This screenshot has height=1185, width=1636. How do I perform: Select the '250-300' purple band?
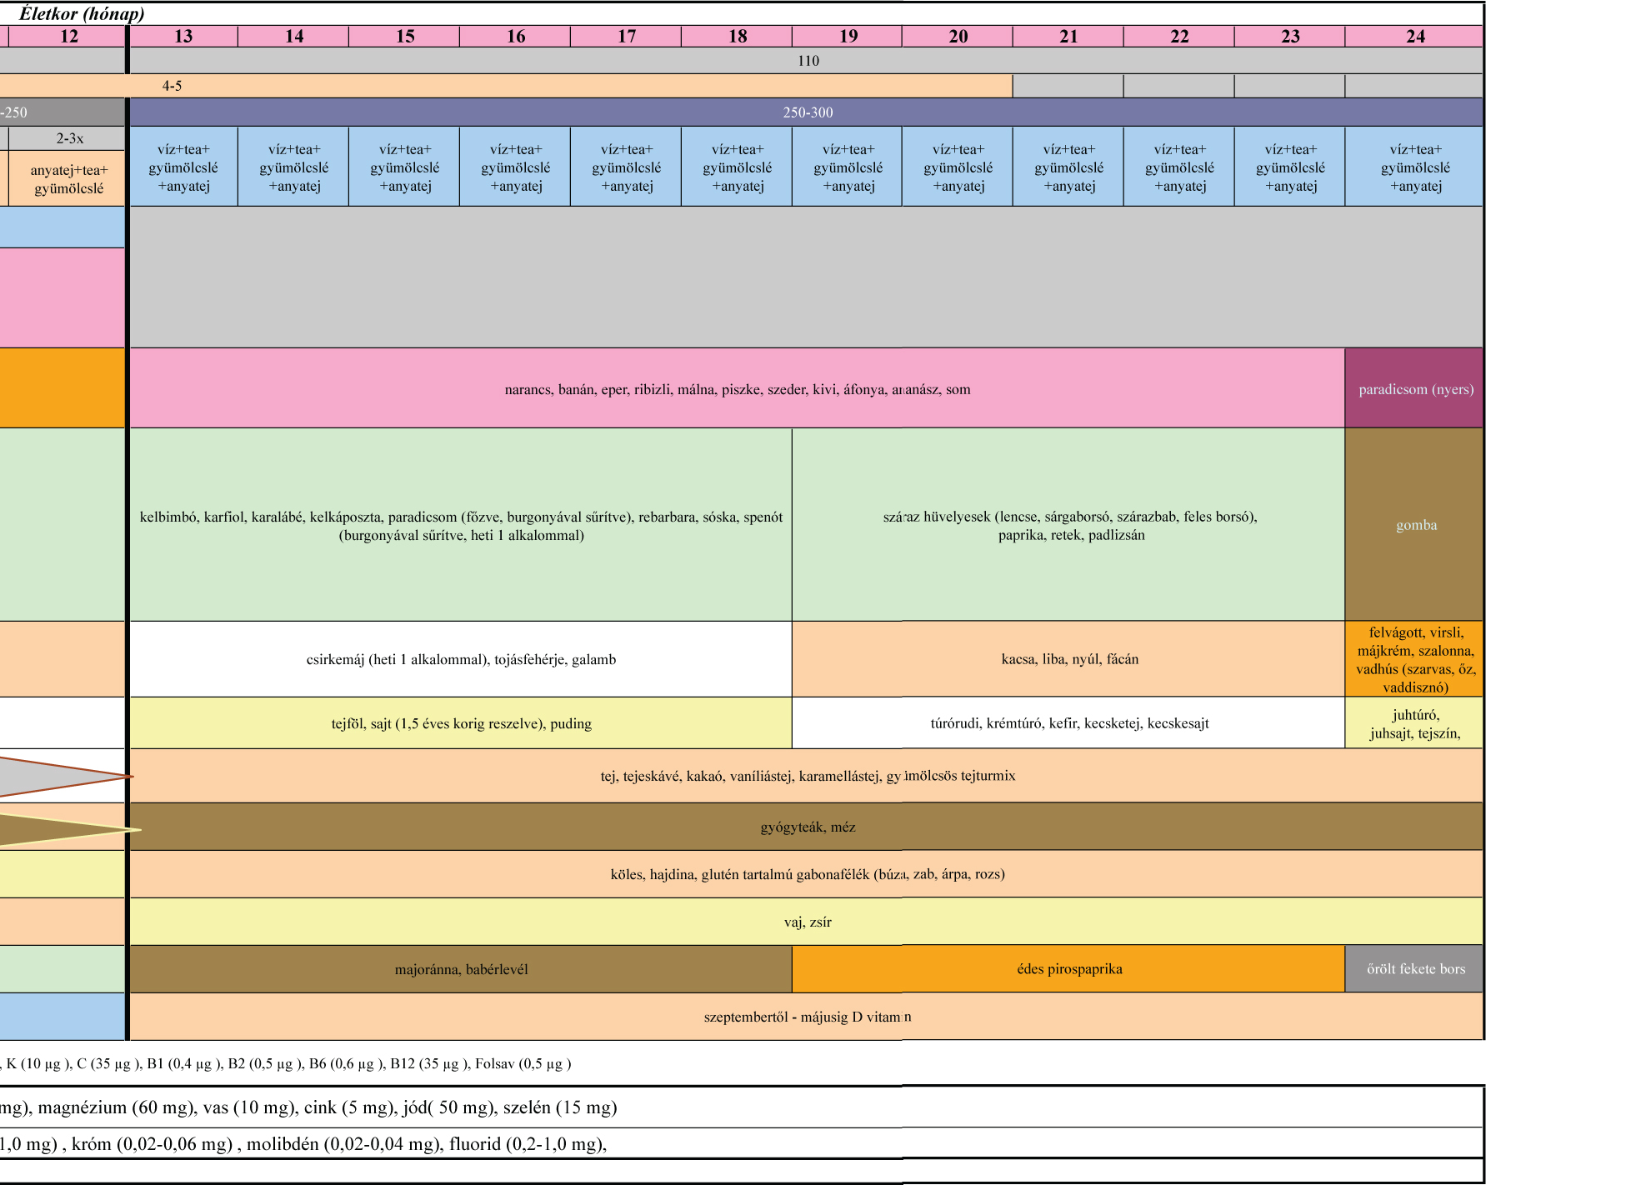pyautogui.click(x=807, y=112)
